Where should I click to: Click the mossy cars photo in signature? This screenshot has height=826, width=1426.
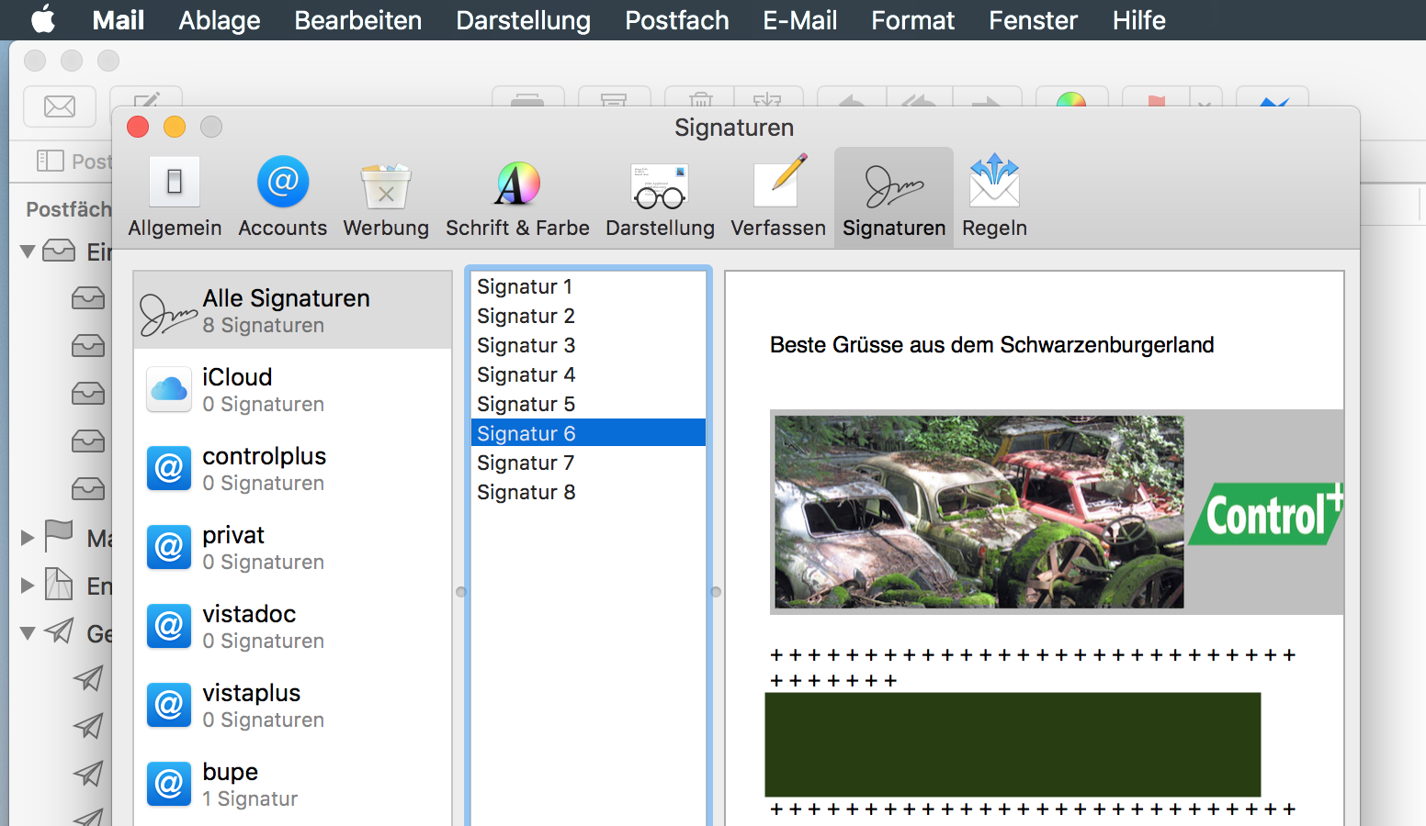979,512
